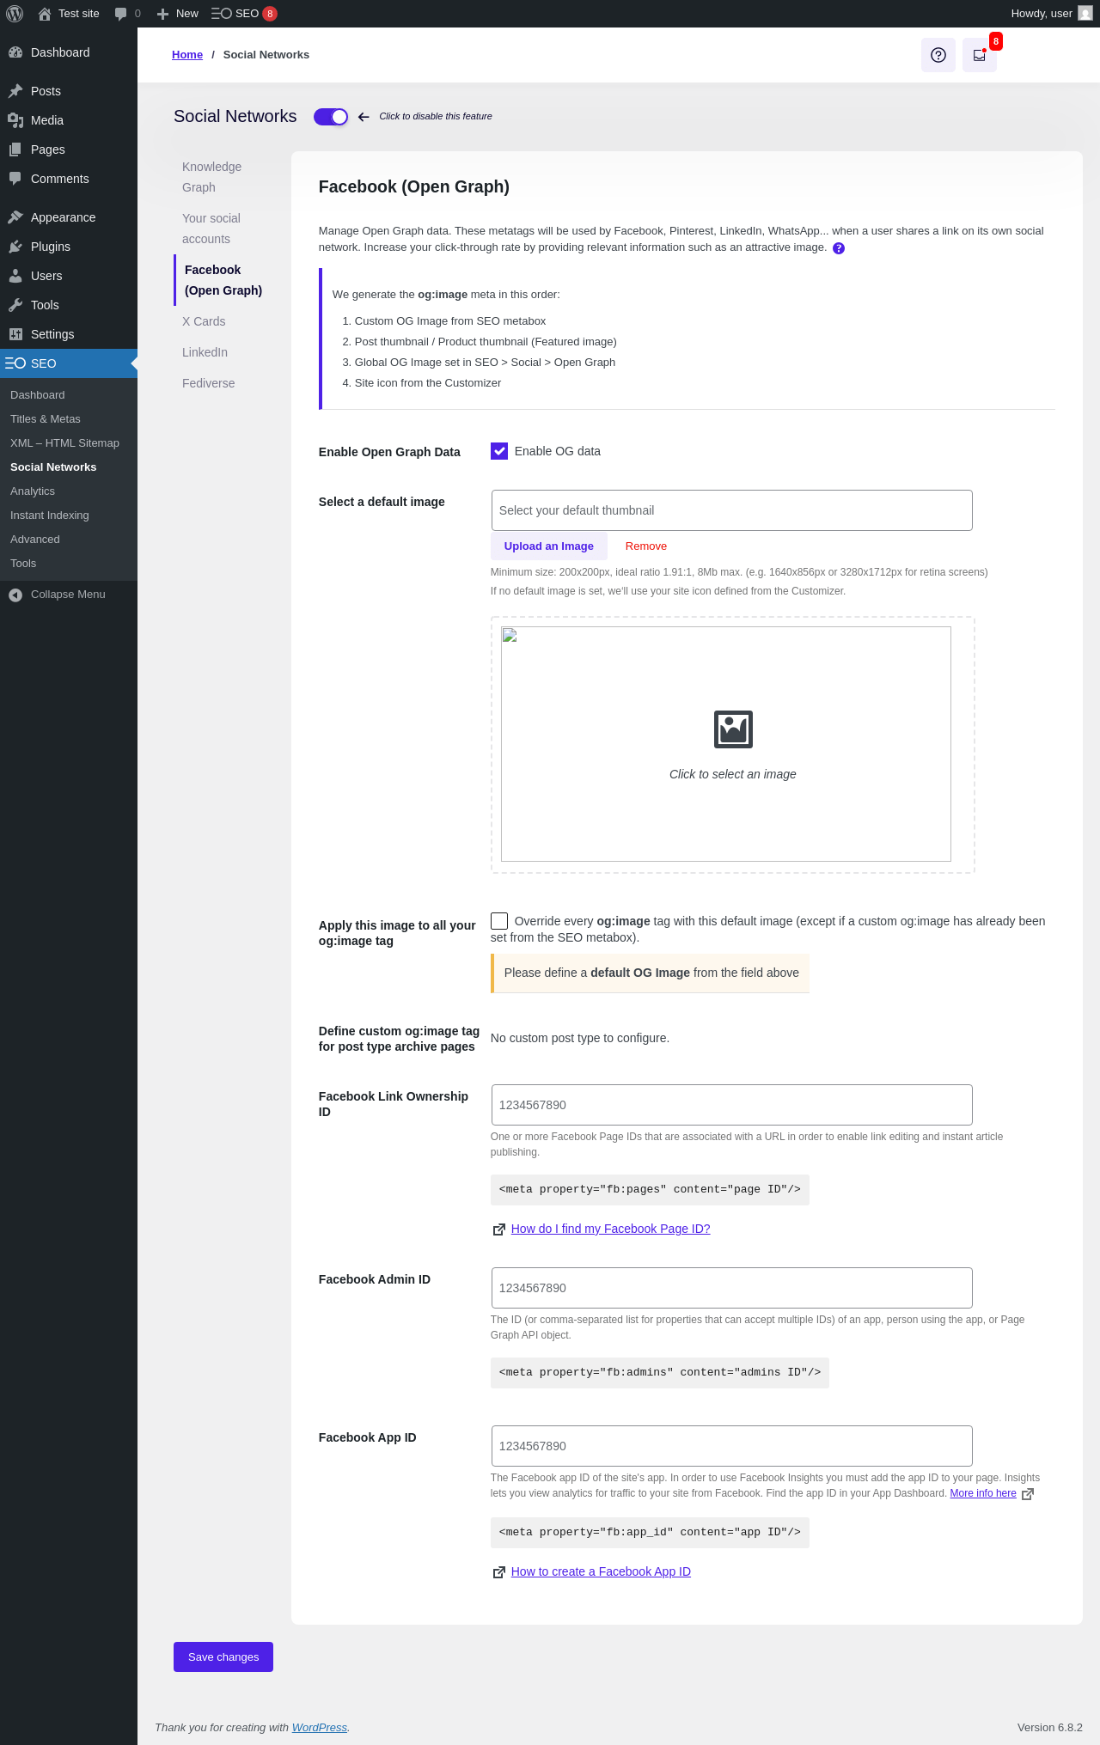The height and width of the screenshot is (1745, 1100).
Task: Select Facebook (Open Graph) tab
Action: (x=224, y=280)
